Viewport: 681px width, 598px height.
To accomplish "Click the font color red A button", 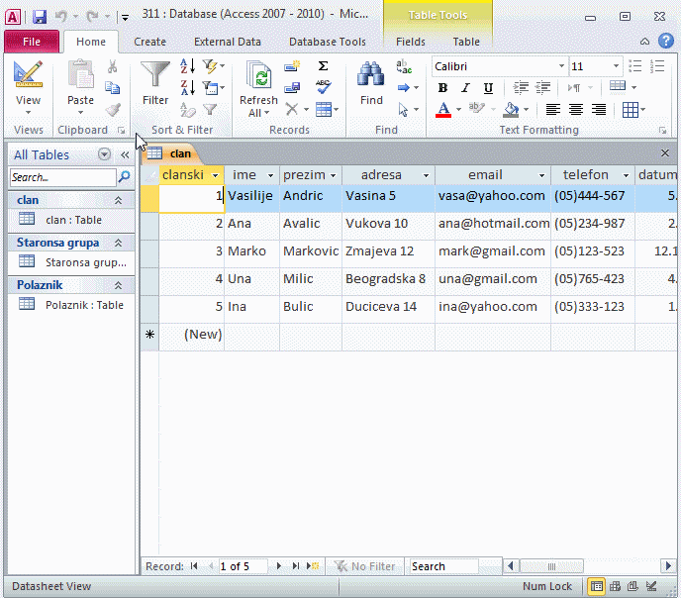I will click(443, 110).
